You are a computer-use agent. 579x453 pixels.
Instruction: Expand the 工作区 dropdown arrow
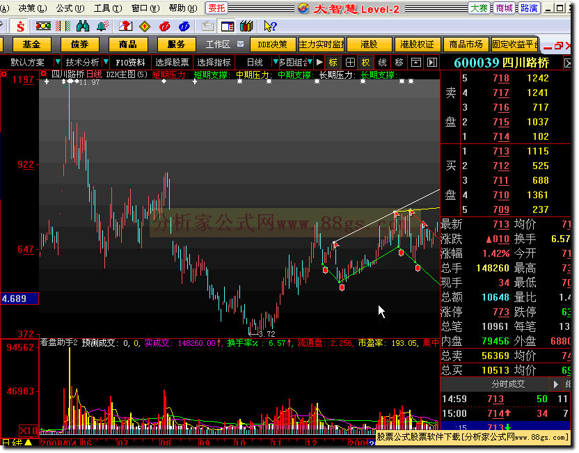tap(240, 44)
